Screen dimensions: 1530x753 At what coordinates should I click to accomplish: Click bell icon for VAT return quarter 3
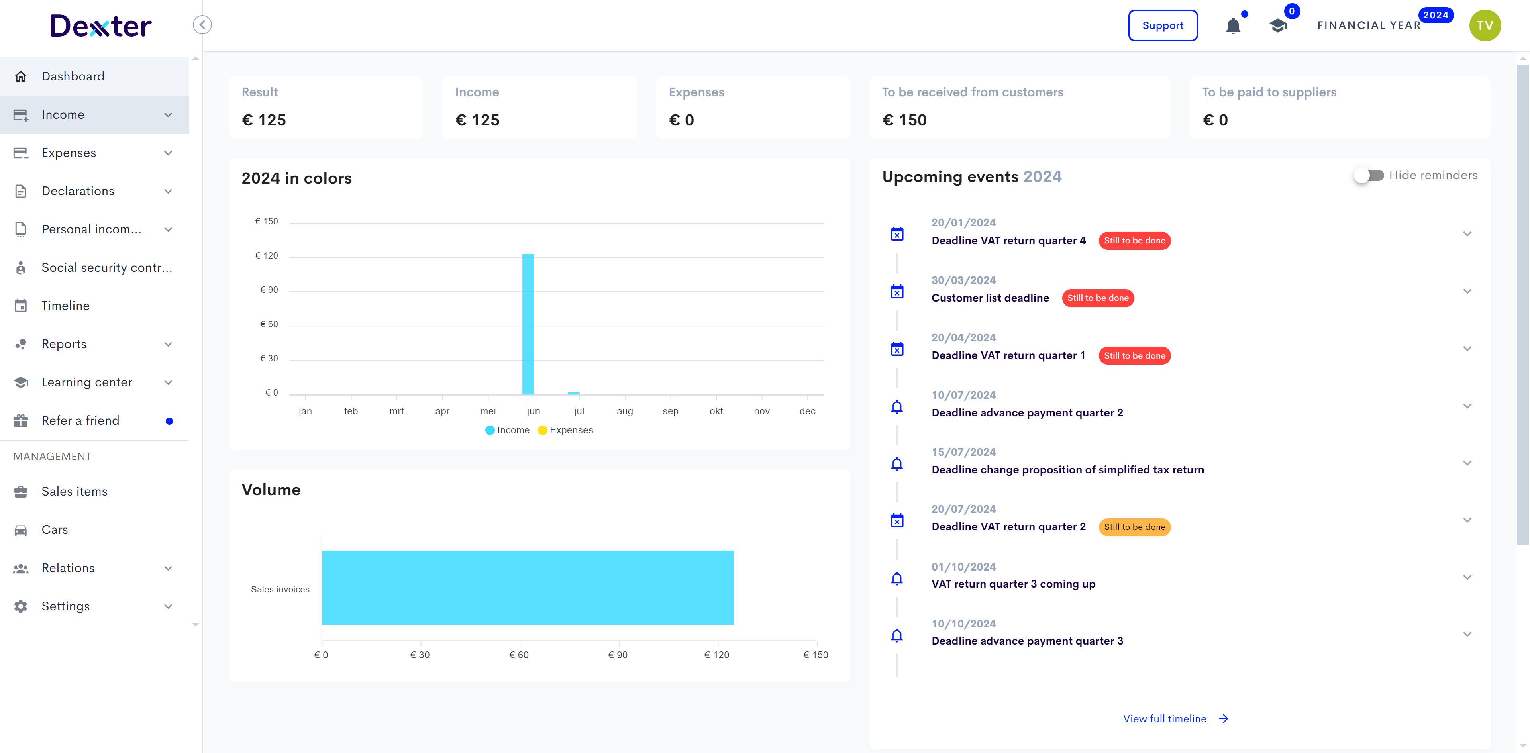(897, 578)
